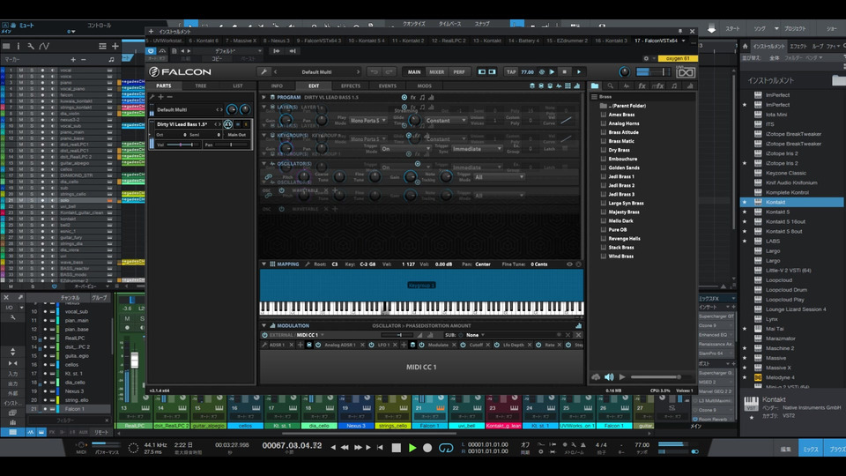Switch to the MIXER view
The height and width of the screenshot is (476, 846).
[436, 71]
